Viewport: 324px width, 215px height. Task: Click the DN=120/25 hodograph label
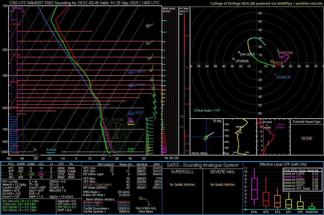click(x=247, y=54)
